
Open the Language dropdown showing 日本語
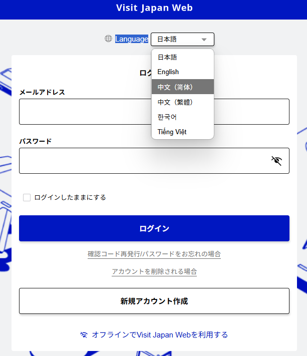tap(182, 39)
